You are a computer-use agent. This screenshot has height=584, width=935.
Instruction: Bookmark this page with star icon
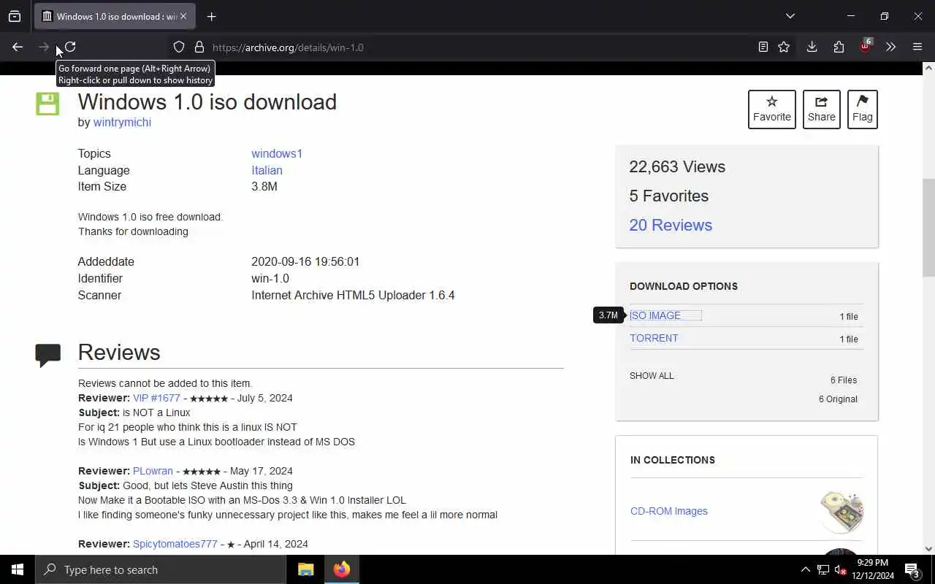(784, 47)
